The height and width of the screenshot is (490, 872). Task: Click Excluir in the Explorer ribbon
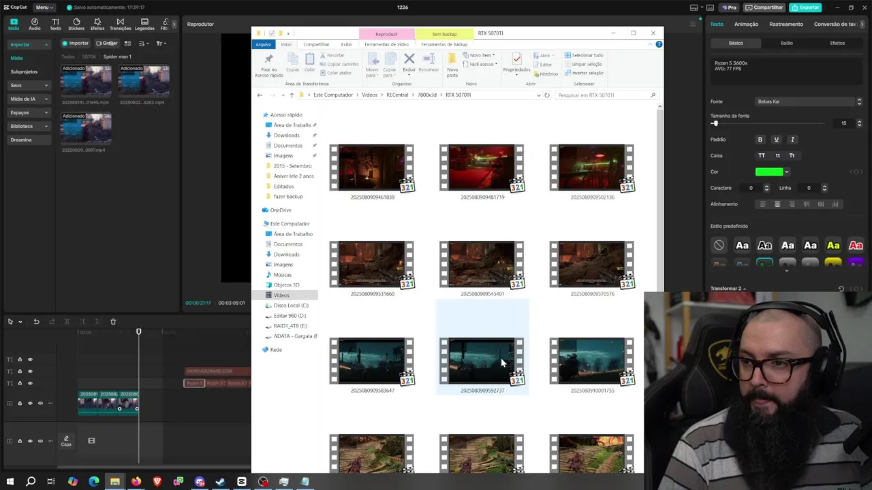[409, 63]
